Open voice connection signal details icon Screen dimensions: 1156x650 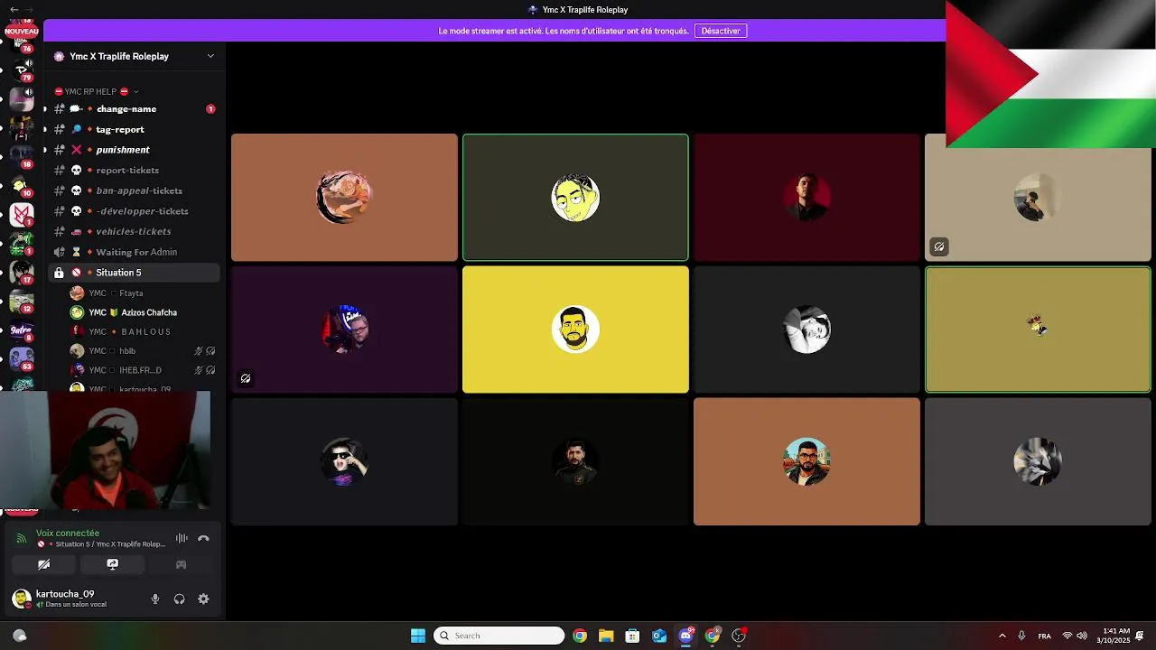pyautogui.click(x=21, y=538)
